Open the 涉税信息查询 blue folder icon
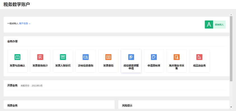This screenshot has height=111, width=236. point(86,57)
